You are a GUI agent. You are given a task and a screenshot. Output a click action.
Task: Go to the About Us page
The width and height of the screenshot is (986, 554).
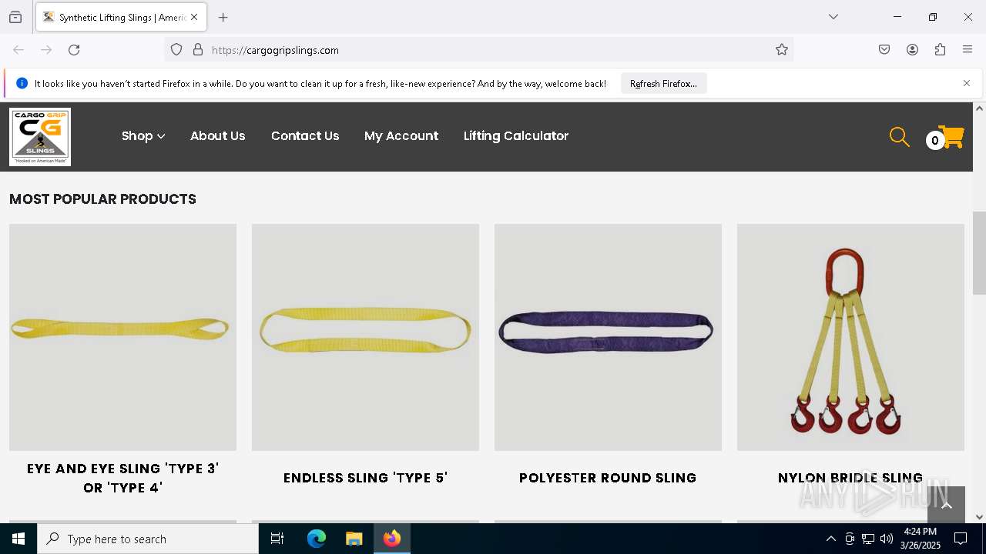(218, 136)
